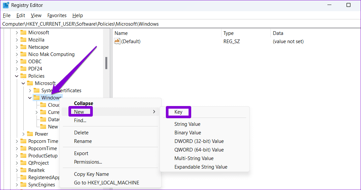Screen dimensions: 361x190
Task: Open the Favorites menu
Action: 57,15
